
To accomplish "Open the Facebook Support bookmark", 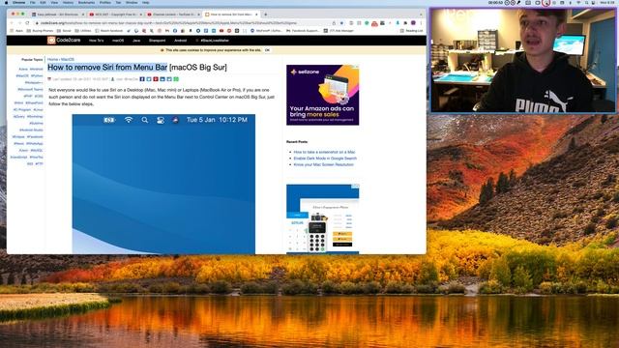I will [x=304, y=30].
